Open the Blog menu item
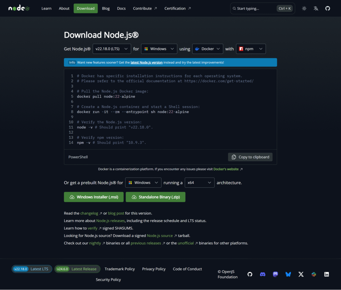Screen dimensions: 341x290 [x=106, y=8]
